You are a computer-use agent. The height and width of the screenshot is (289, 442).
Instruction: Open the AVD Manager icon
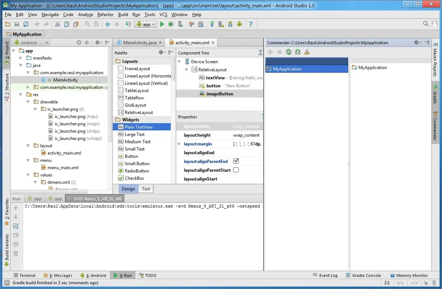click(221, 24)
